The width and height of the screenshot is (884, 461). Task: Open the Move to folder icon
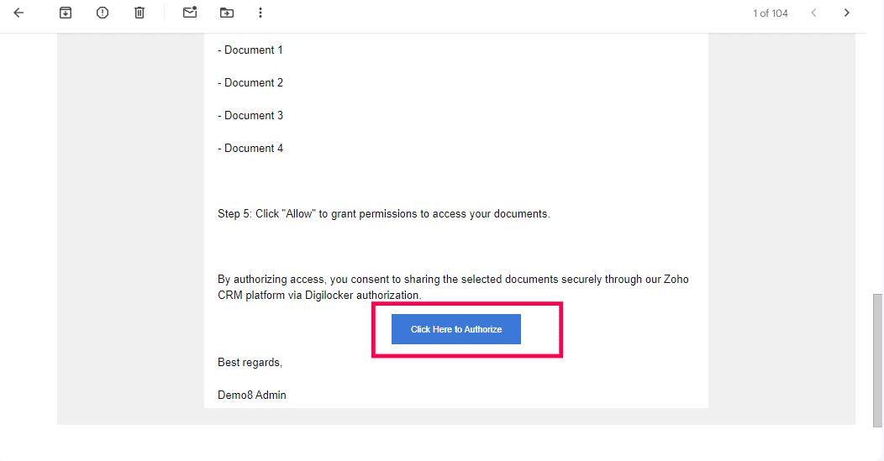[227, 13]
